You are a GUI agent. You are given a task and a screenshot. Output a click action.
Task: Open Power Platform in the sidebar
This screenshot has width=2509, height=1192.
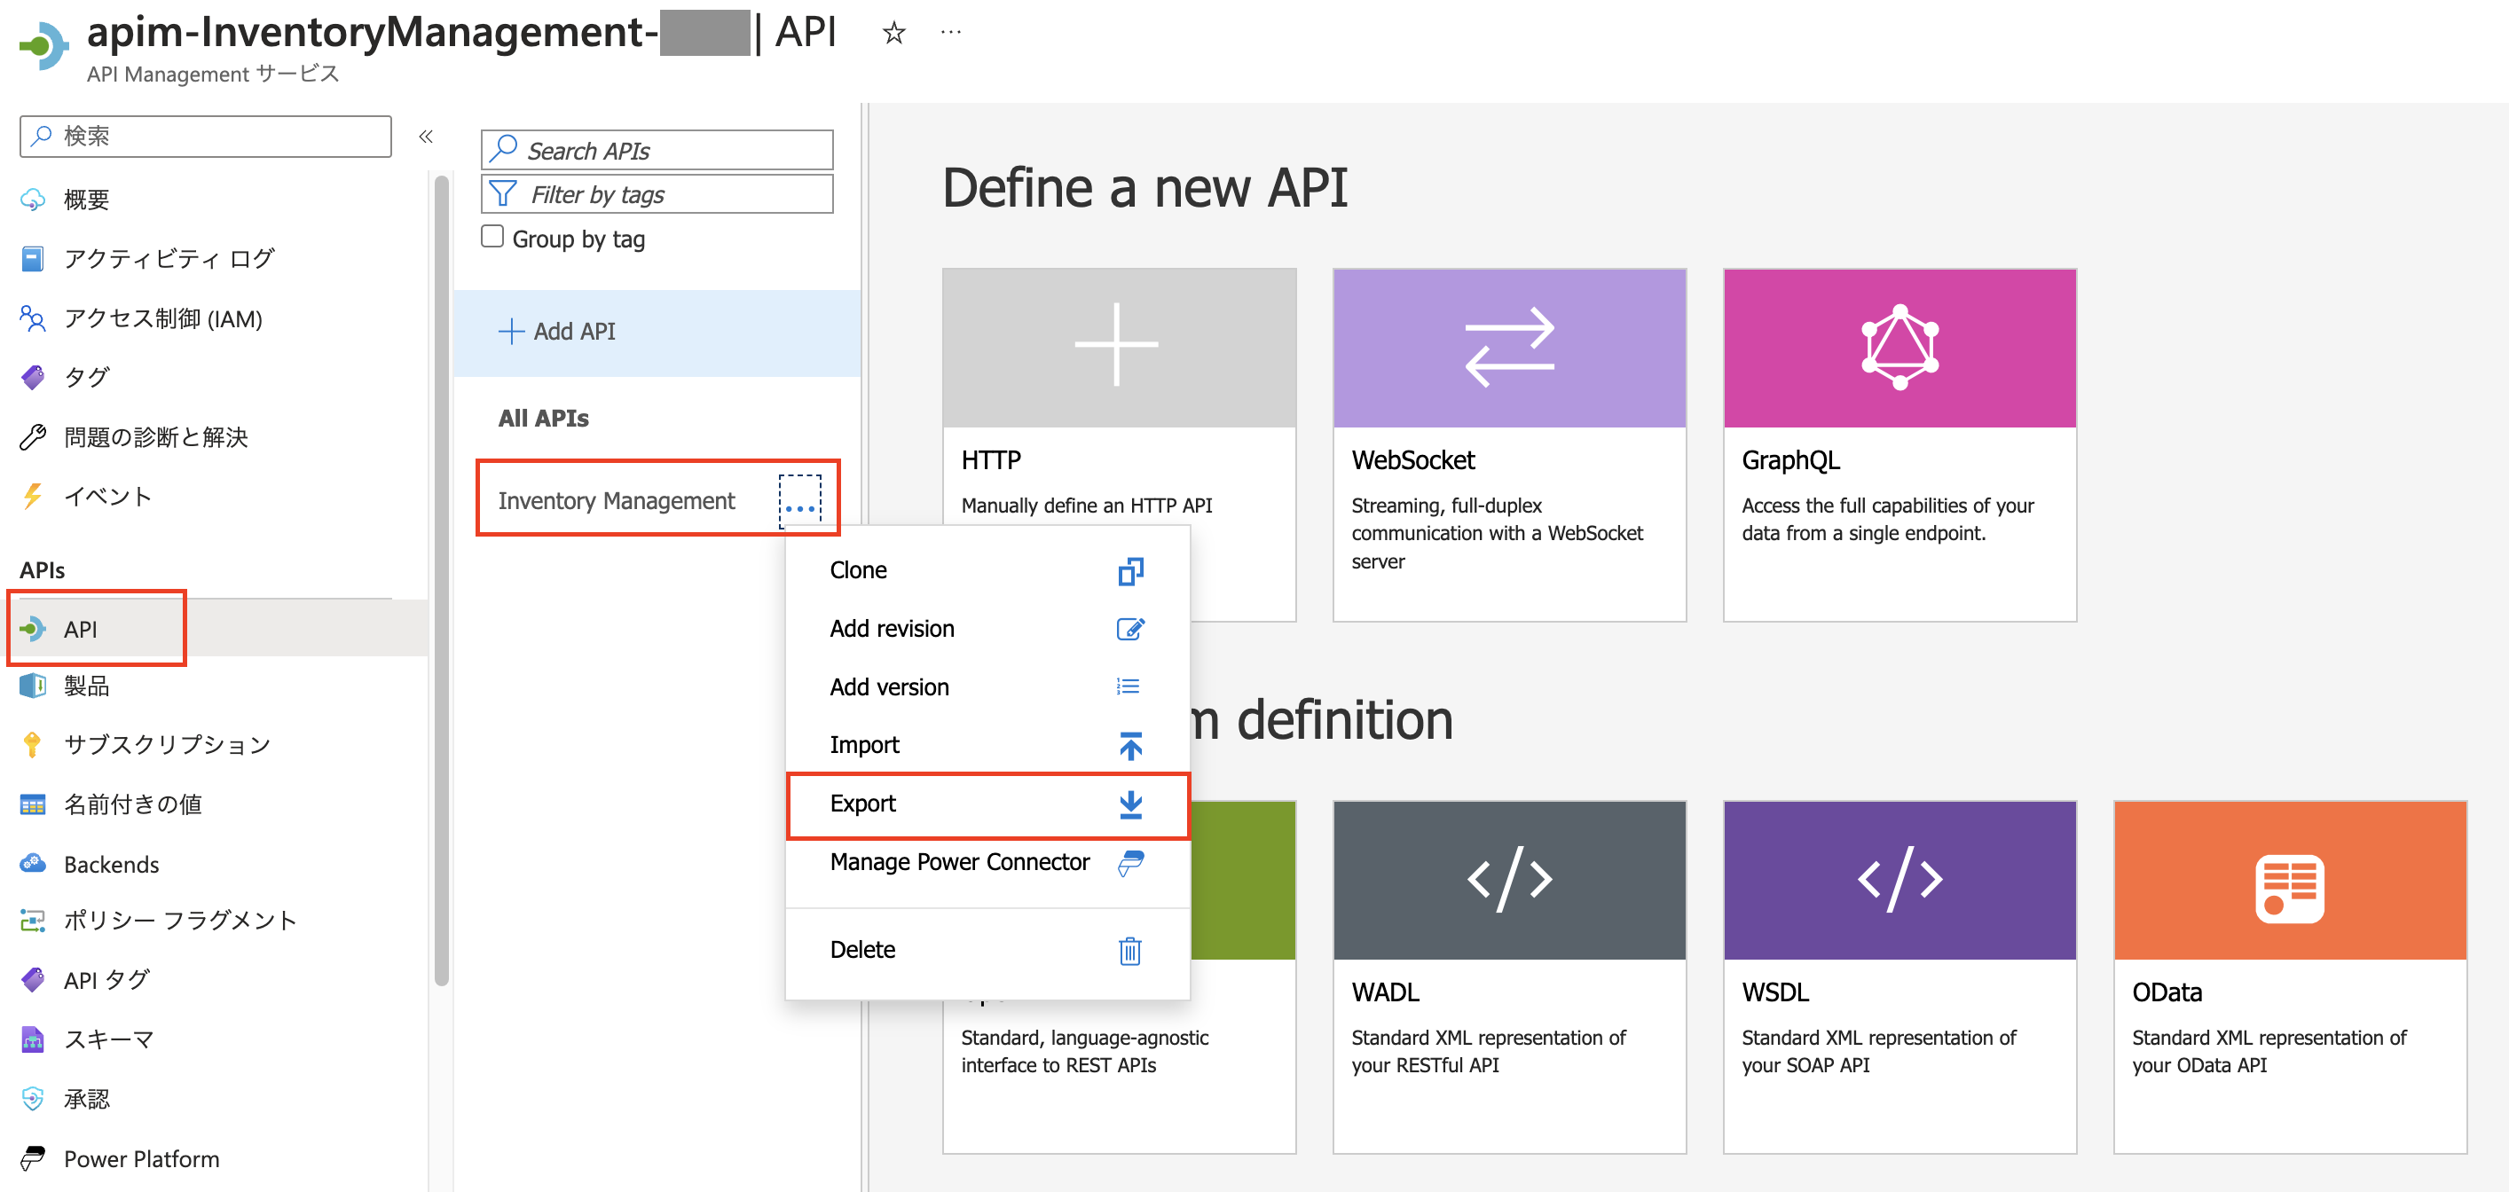(x=140, y=1158)
